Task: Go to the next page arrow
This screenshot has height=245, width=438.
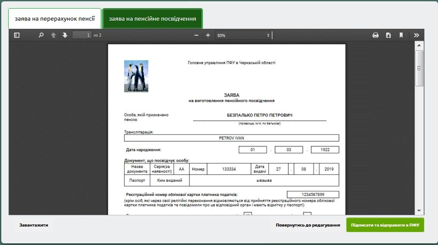Action: [65, 35]
